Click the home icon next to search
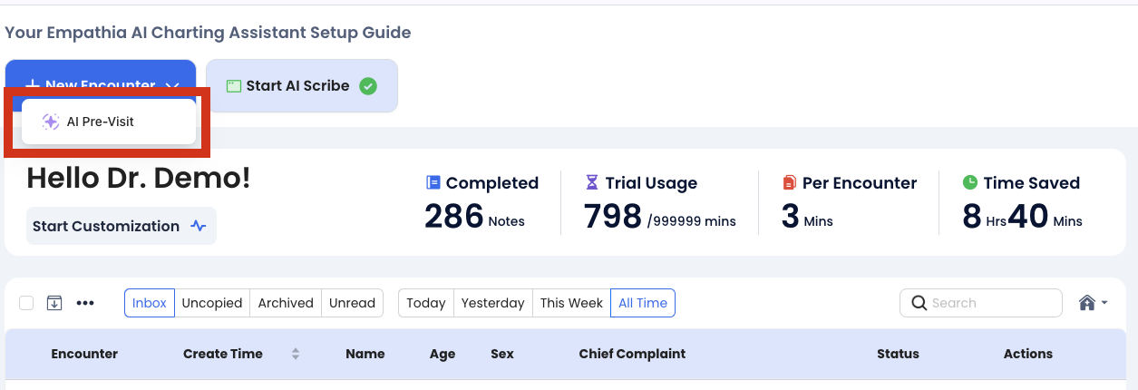Image resolution: width=1138 pixels, height=390 pixels. pos(1087,303)
